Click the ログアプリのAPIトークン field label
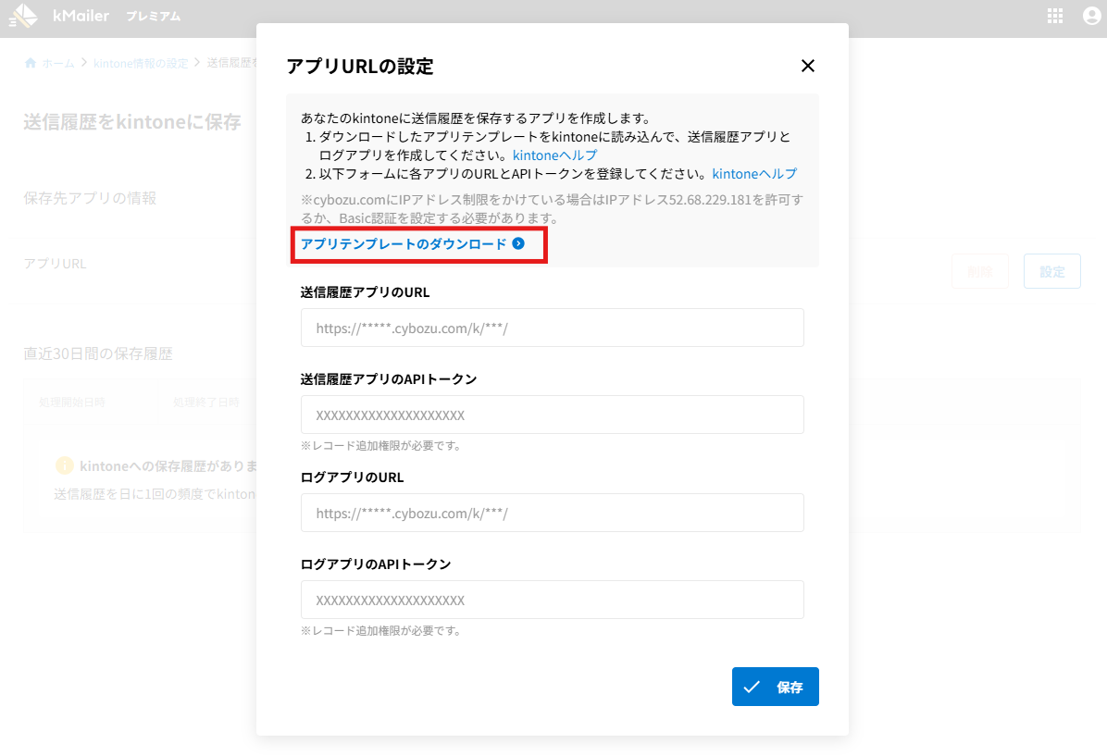 (x=376, y=564)
